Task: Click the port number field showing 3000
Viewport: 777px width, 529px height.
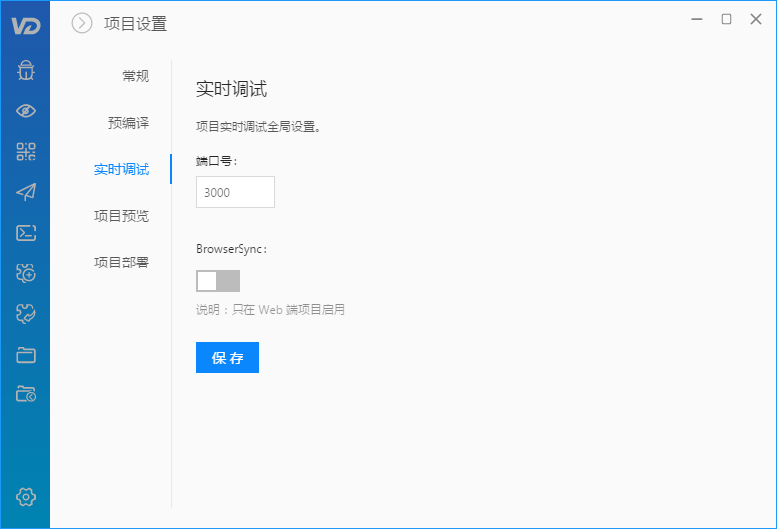Action: pyautogui.click(x=236, y=192)
